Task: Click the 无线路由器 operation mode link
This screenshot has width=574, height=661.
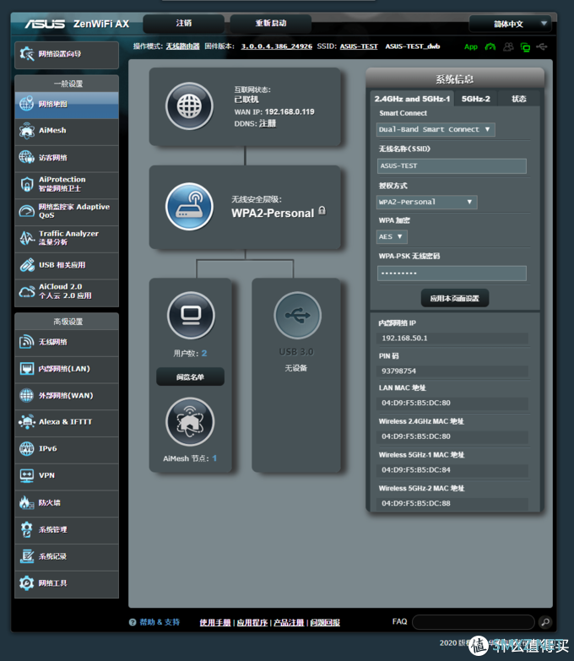Action: tap(182, 46)
